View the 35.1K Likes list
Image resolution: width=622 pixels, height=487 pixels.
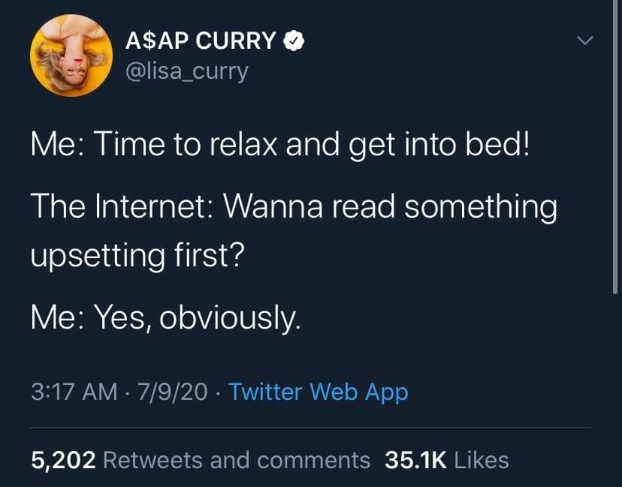(x=445, y=460)
